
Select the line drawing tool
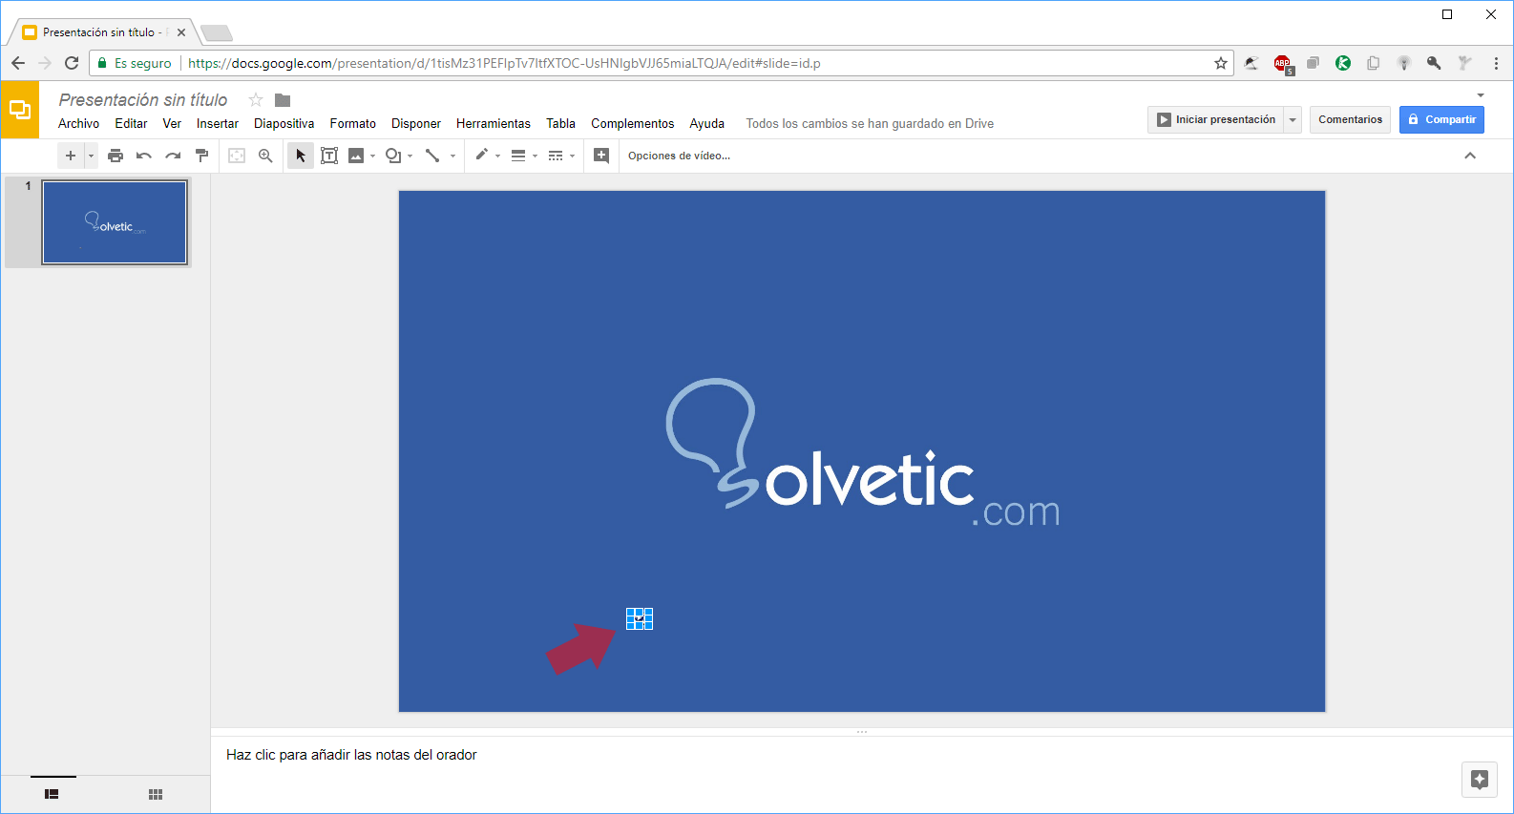[x=432, y=156]
